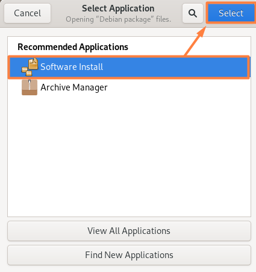Confirm with the blue Select button
The image size is (256, 272).
[231, 13]
